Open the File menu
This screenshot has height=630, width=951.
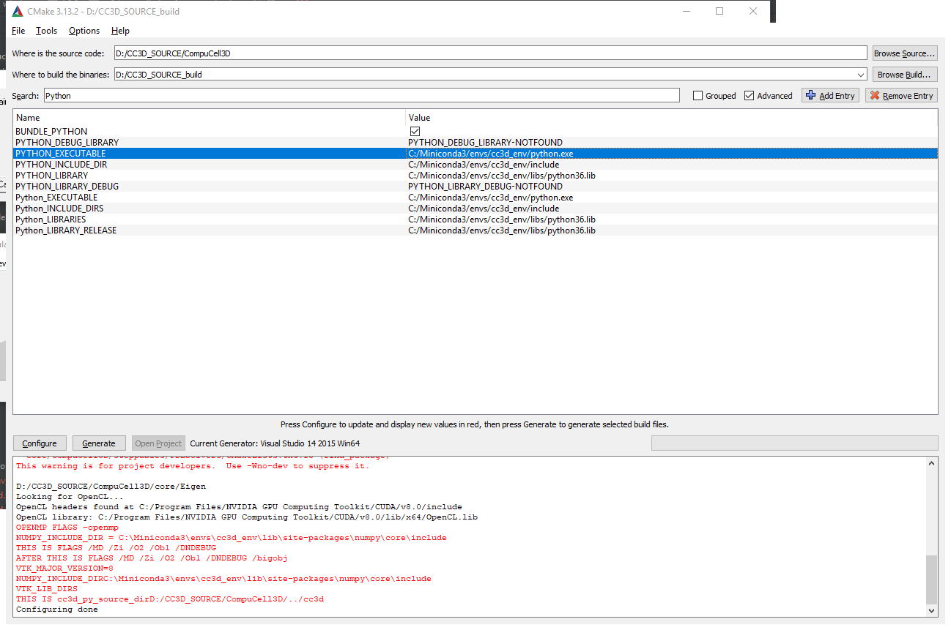(18, 31)
